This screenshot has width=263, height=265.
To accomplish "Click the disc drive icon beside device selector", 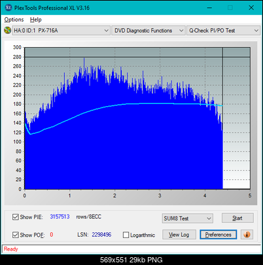I will pos(7,30).
